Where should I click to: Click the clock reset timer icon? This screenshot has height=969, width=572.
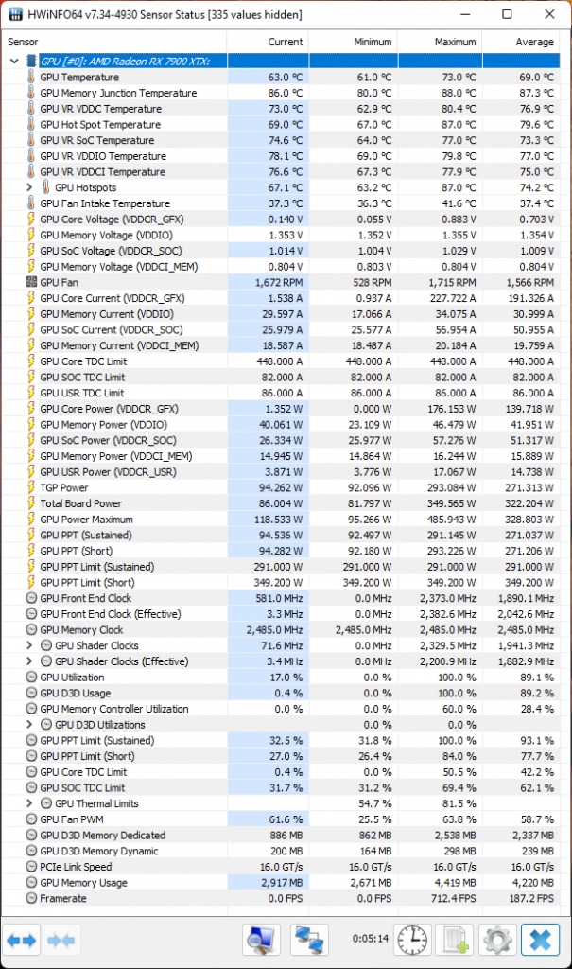(412, 940)
